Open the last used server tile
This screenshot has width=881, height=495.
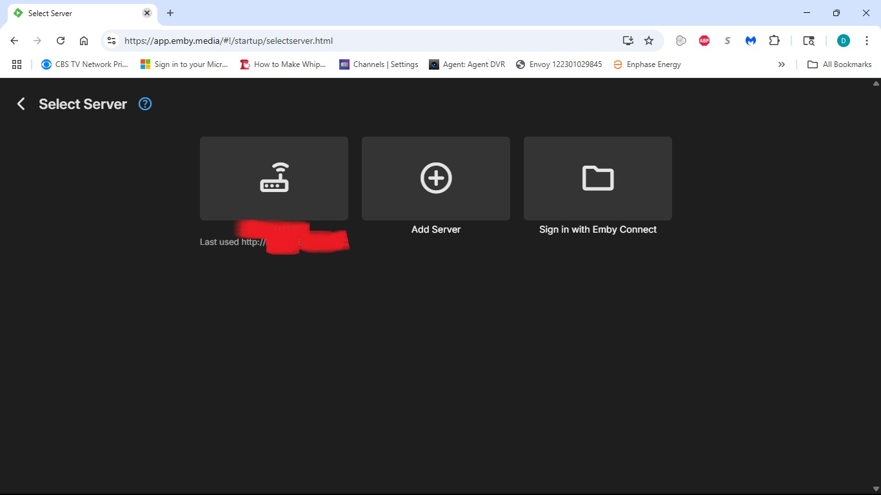(x=274, y=179)
